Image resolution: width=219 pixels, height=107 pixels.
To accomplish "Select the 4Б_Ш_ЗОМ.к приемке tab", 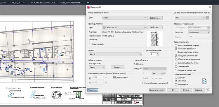I will click(70, 3).
